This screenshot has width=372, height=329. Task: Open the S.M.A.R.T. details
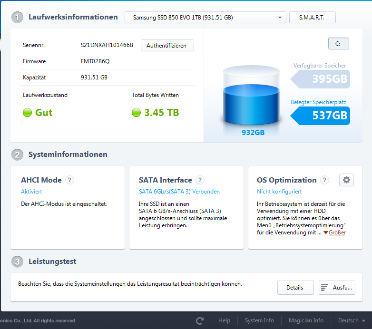coord(312,17)
